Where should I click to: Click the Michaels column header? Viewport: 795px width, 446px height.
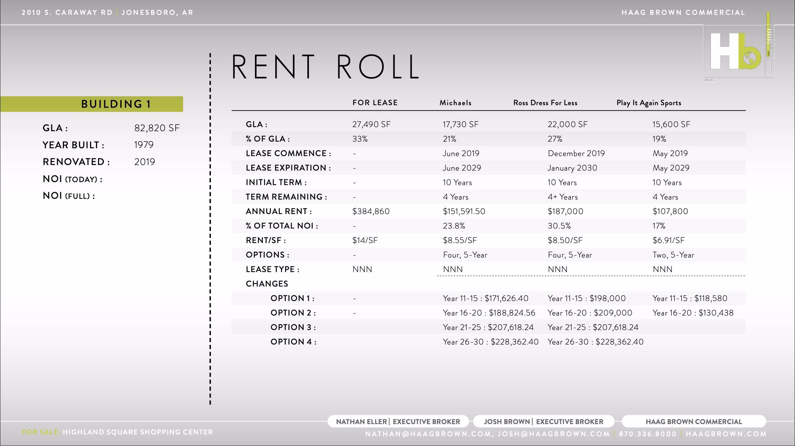click(455, 103)
